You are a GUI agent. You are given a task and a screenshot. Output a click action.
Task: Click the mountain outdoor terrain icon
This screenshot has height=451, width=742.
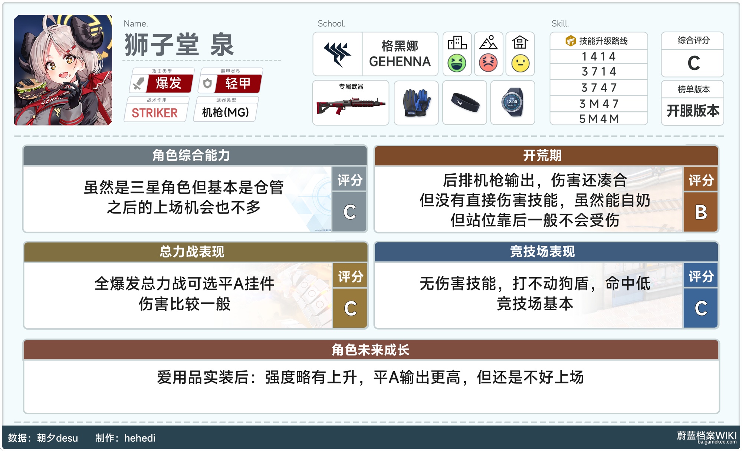coord(488,43)
